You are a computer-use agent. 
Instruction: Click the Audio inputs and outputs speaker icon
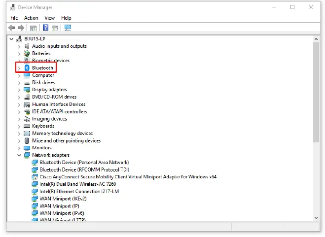[27, 46]
